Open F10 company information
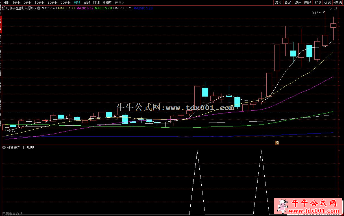This screenshot has height=216, width=344. click(x=318, y=3)
